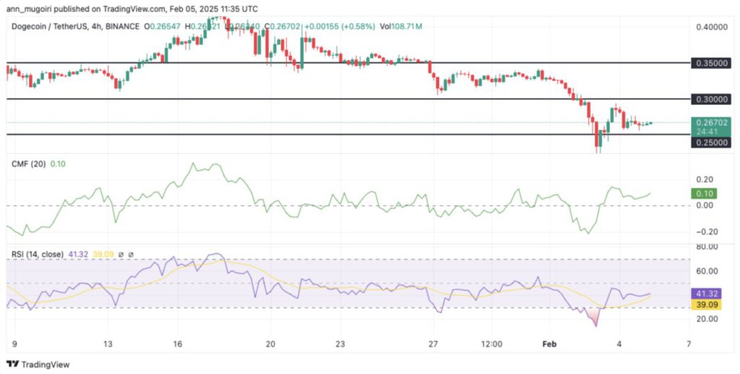Click the 0.25000 horizontal line price label

click(x=711, y=142)
